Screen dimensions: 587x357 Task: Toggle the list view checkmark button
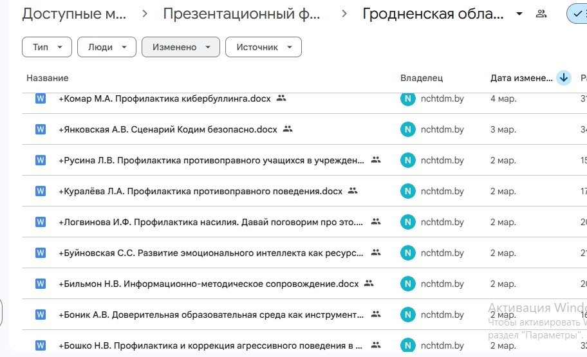(576, 14)
